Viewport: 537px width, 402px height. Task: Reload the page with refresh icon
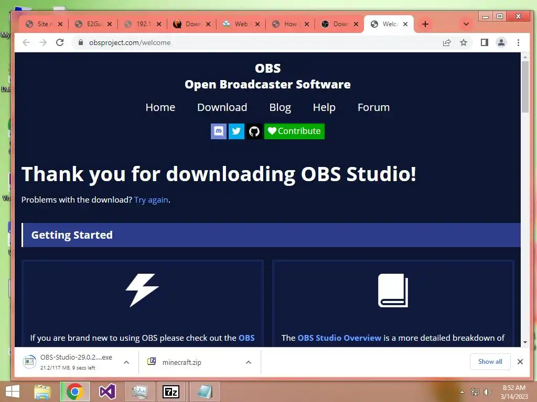(x=60, y=42)
